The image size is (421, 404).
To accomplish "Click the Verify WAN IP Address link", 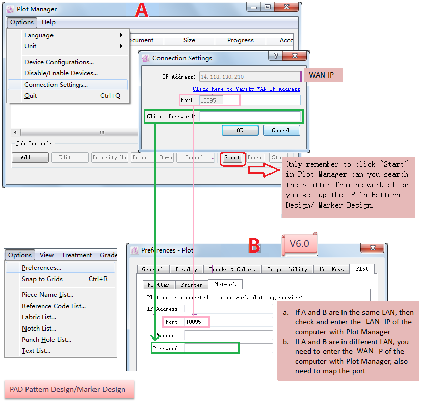I will pos(246,89).
